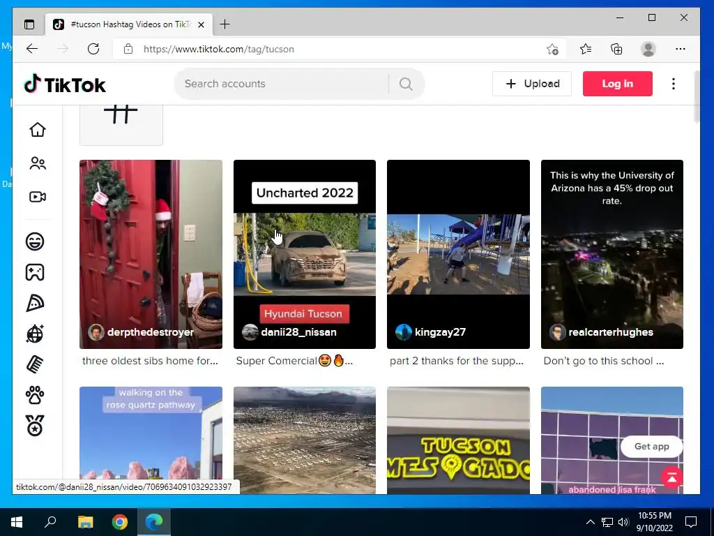Open the notification center icon
The width and height of the screenshot is (714, 536).
[691, 522]
